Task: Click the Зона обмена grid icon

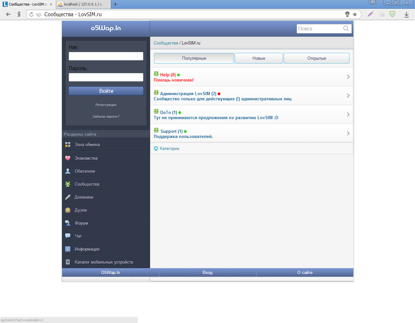Action: 68,144
